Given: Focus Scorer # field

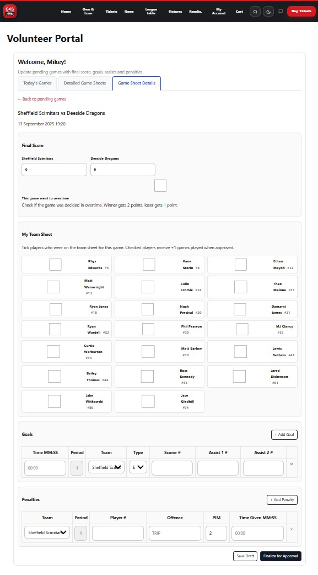Looking at the screenshot, I should pyautogui.click(x=172, y=468).
